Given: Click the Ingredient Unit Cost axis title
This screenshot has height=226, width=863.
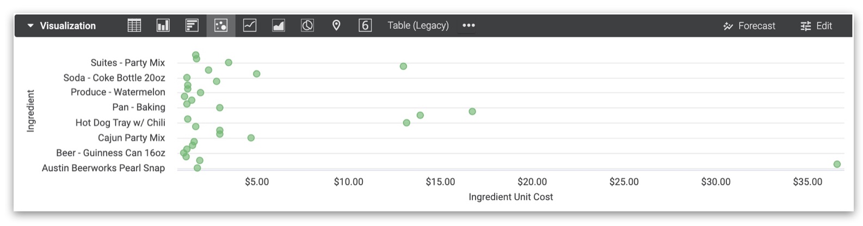Looking at the screenshot, I should pos(510,197).
